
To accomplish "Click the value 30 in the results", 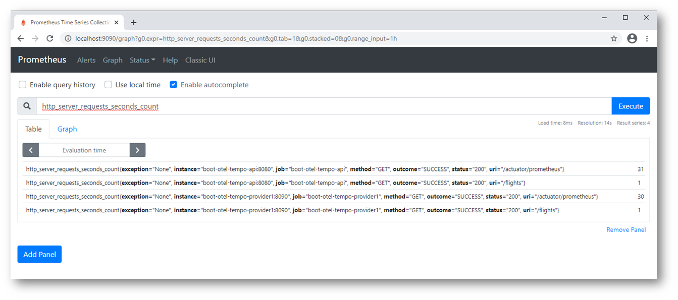I will [x=640, y=196].
